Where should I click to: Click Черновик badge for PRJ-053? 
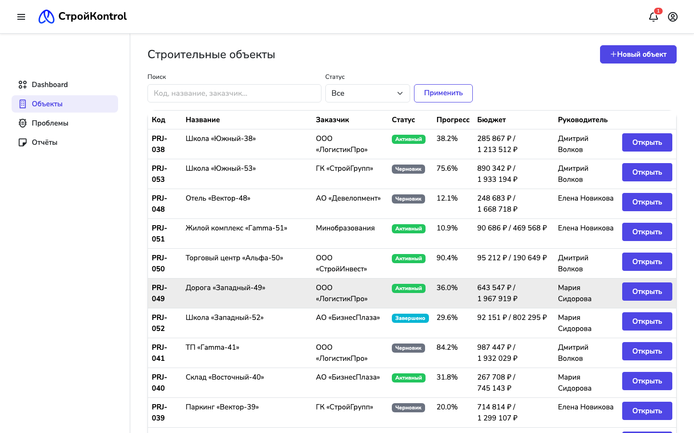click(x=408, y=169)
